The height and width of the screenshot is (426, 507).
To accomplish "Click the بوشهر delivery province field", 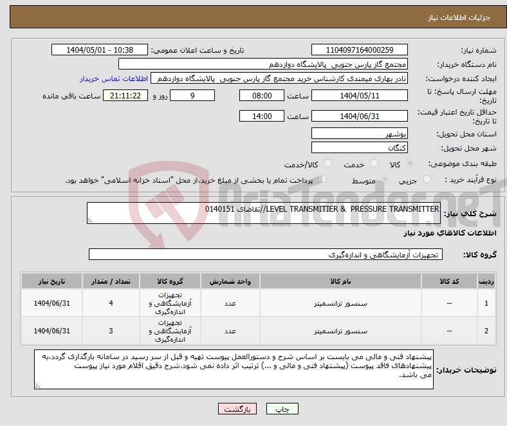I will point(360,134).
